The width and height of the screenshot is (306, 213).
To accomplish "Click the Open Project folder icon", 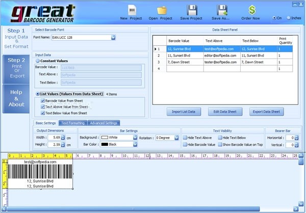I will [162, 10].
